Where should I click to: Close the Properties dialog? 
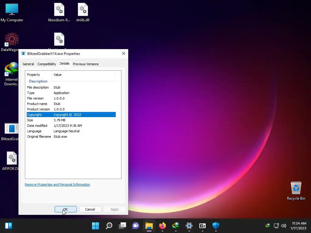(124, 53)
